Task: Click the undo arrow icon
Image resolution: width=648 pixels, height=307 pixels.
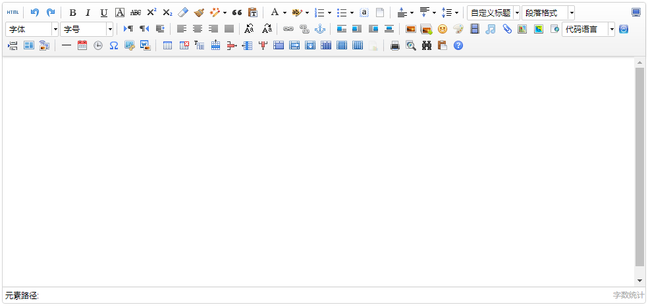Action: coord(35,12)
